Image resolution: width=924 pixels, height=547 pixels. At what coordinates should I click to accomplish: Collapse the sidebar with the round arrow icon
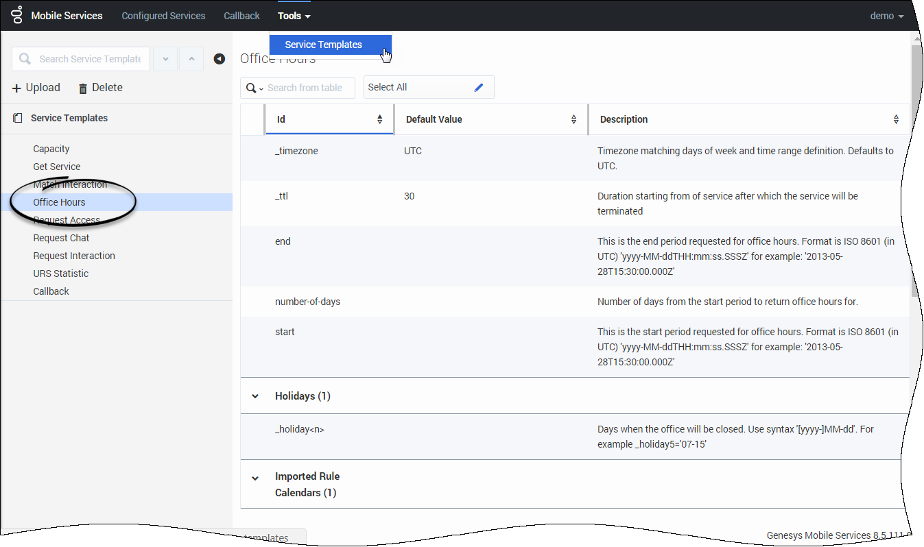coord(220,59)
